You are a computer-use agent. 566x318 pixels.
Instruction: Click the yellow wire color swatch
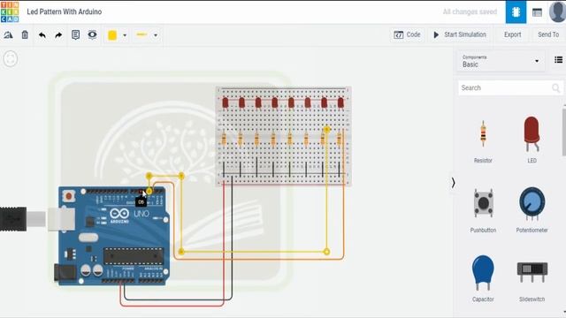coord(112,35)
